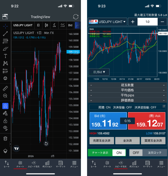Expand the USDJPY LIGHT currency pair dropdown
This screenshot has width=168, height=176.
pyautogui.click(x=108, y=22)
